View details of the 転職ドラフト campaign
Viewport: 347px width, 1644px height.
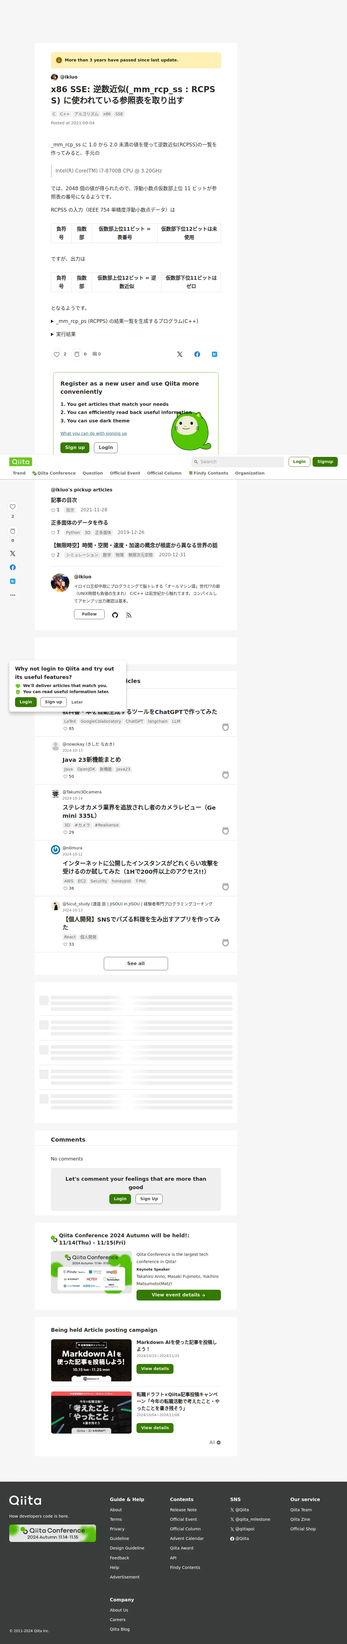[155, 1428]
